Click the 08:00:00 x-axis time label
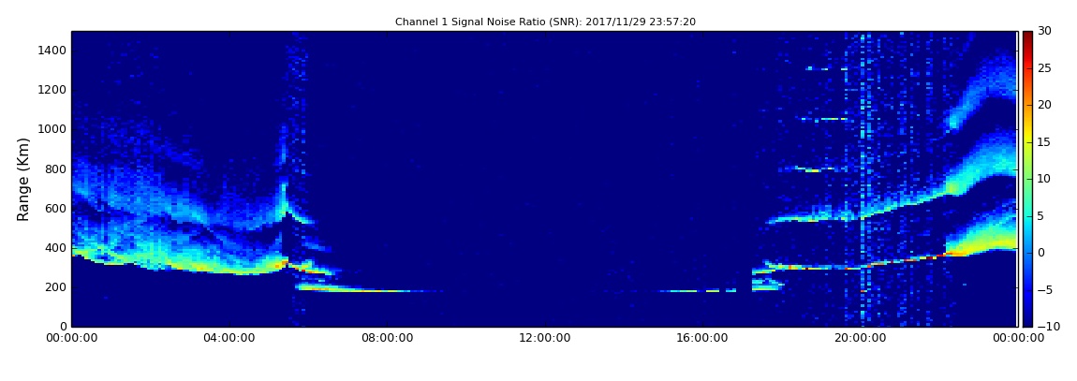The width and height of the screenshot is (1077, 381). click(387, 339)
